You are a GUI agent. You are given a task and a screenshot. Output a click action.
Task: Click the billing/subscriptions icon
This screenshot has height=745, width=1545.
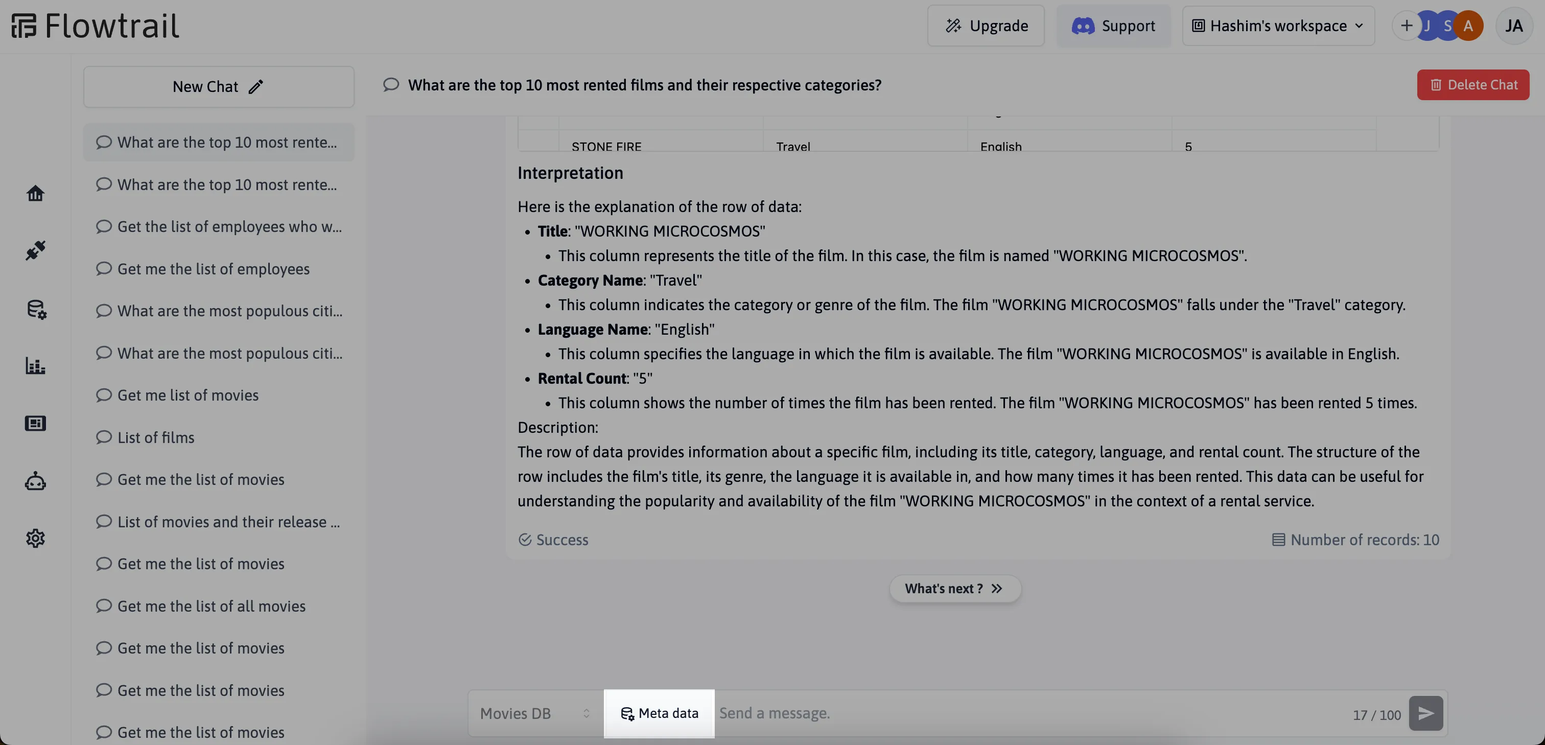coord(35,424)
